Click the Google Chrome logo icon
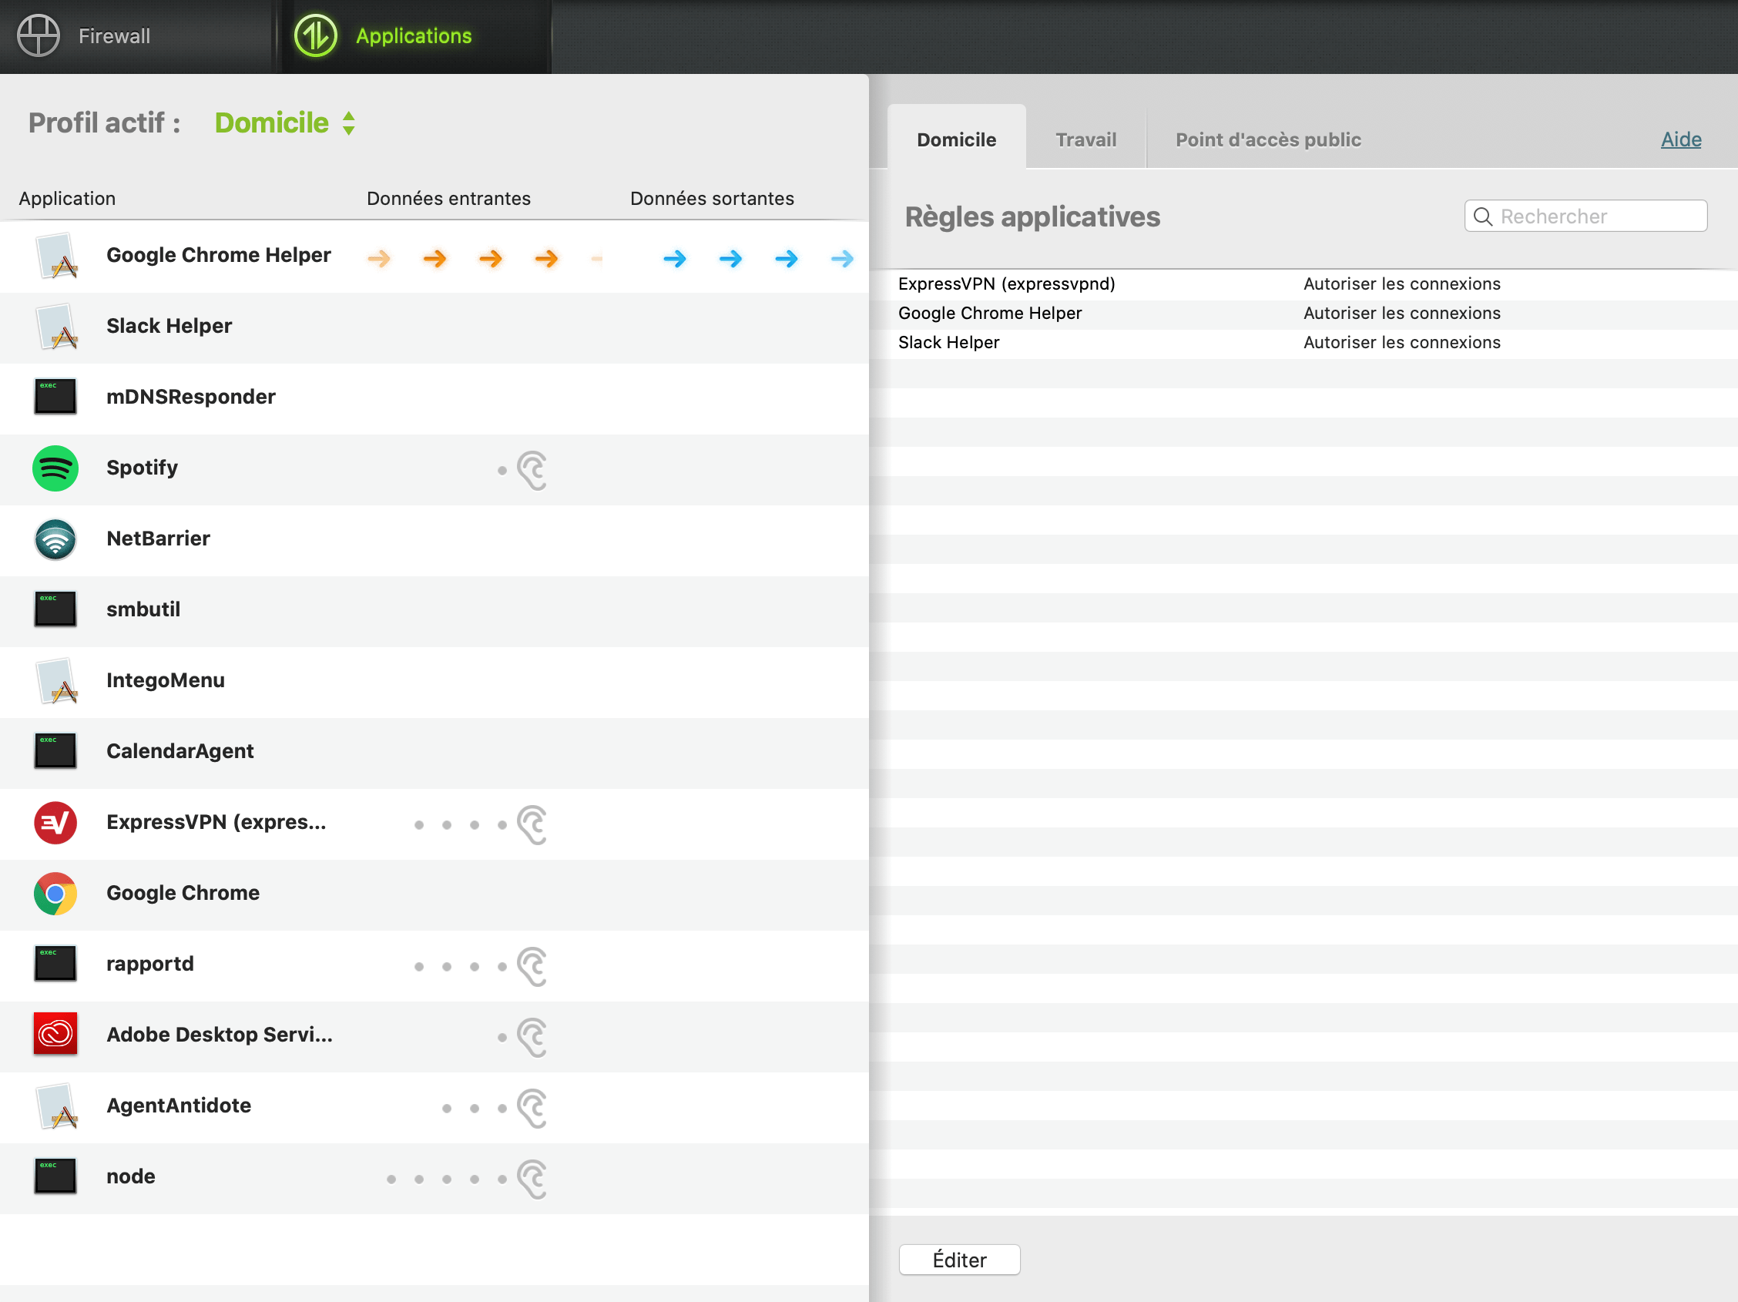 tap(55, 894)
